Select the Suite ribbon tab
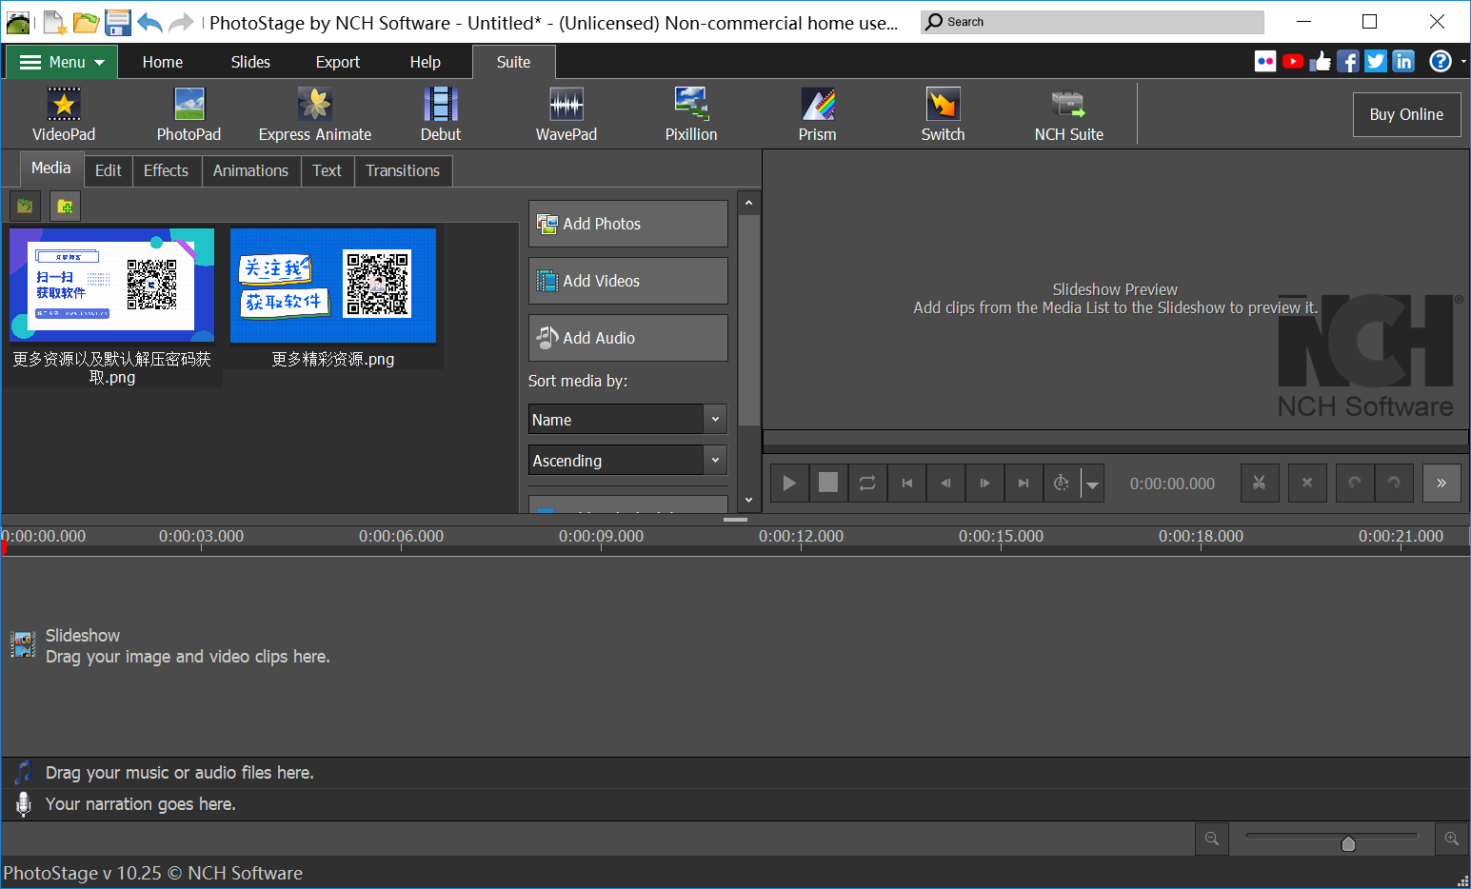 click(513, 62)
